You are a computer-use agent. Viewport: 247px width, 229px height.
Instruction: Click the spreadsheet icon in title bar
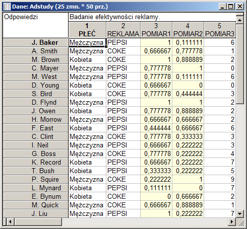7,7
